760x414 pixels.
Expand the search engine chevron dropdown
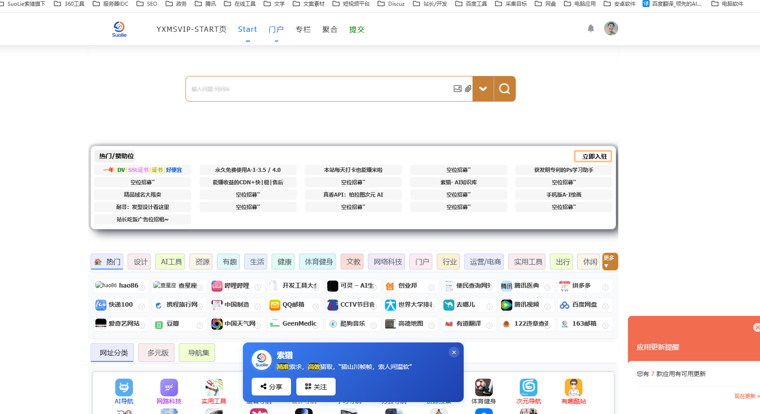[483, 89]
